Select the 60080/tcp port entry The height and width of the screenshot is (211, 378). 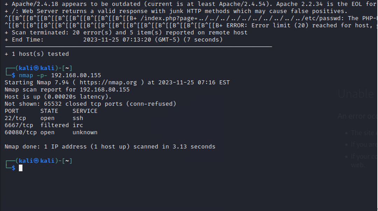pos(51,132)
